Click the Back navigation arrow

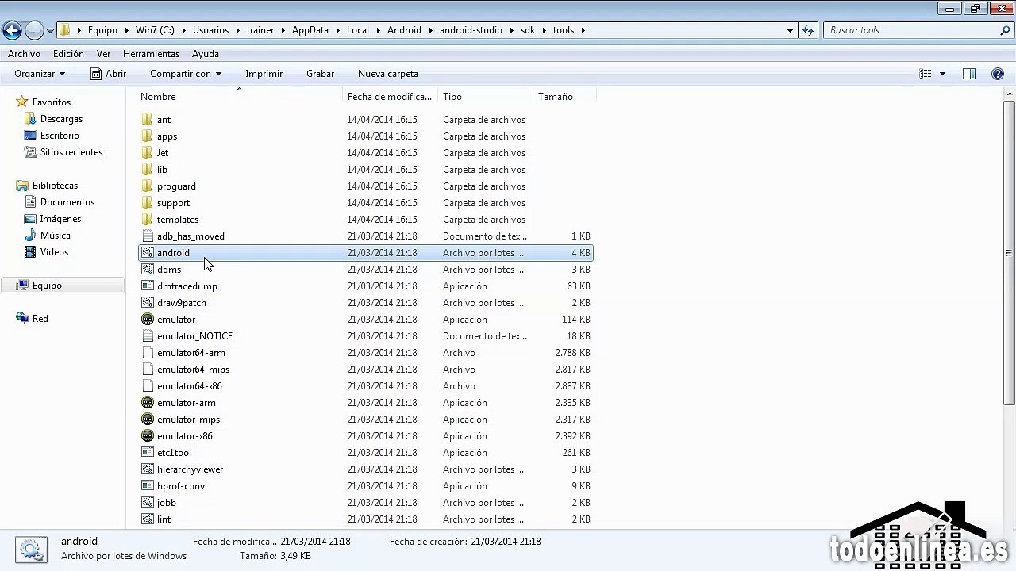(x=12, y=30)
